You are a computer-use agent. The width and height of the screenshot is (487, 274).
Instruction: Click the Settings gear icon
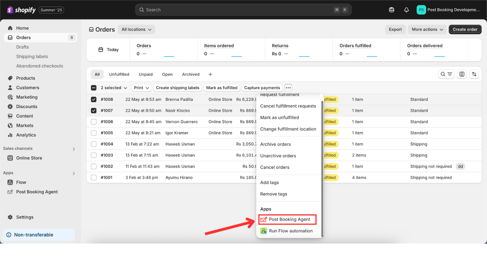coord(10,217)
